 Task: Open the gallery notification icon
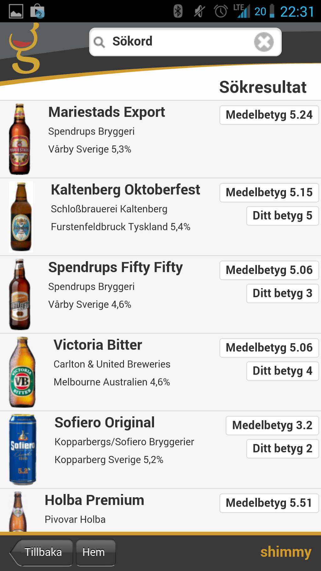pos(16,12)
